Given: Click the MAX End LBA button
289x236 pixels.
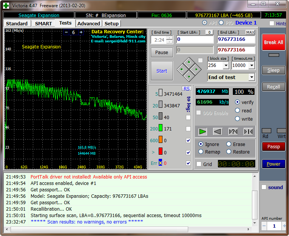Looking at the screenshot, I should (x=250, y=32).
